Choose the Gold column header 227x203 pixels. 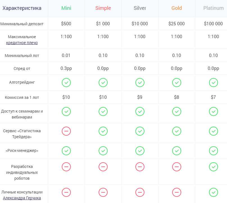pyautogui.click(x=177, y=8)
